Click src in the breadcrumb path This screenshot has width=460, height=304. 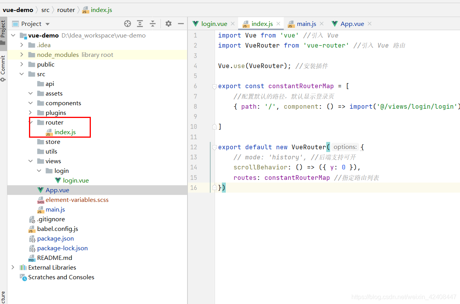(x=45, y=10)
